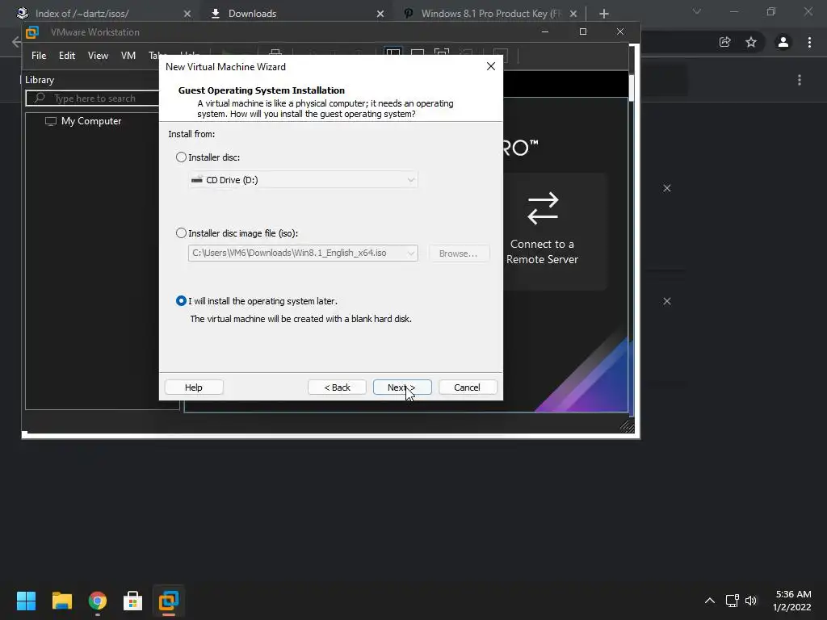Show hidden system tray icons
The width and height of the screenshot is (827, 620).
[710, 601]
